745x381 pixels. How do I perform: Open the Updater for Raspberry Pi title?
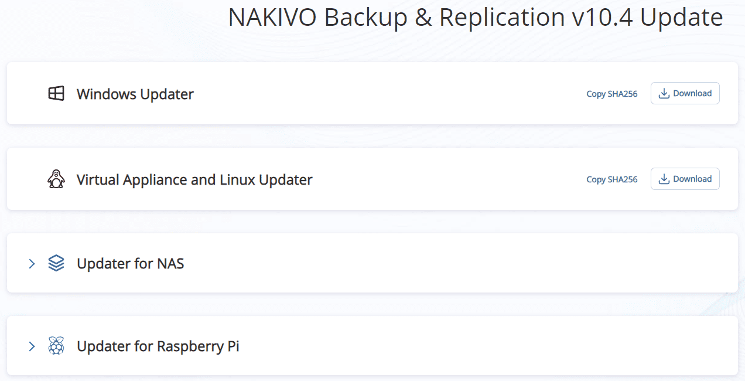coord(158,346)
